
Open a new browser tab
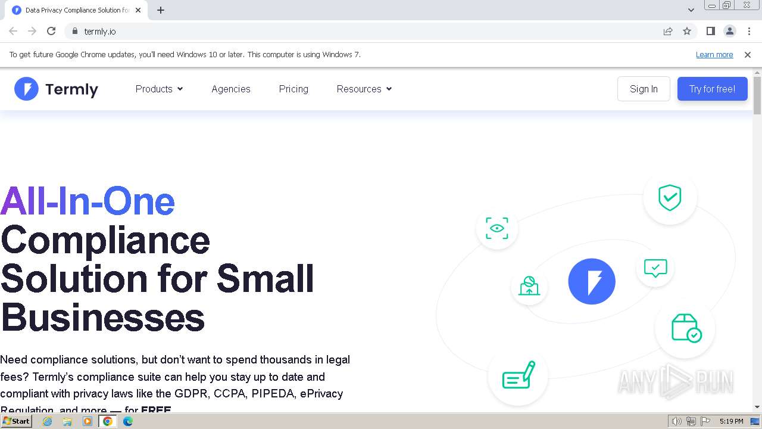click(161, 10)
